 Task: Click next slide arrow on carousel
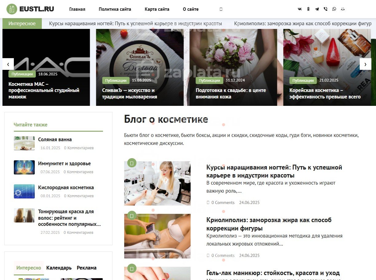click(365, 64)
